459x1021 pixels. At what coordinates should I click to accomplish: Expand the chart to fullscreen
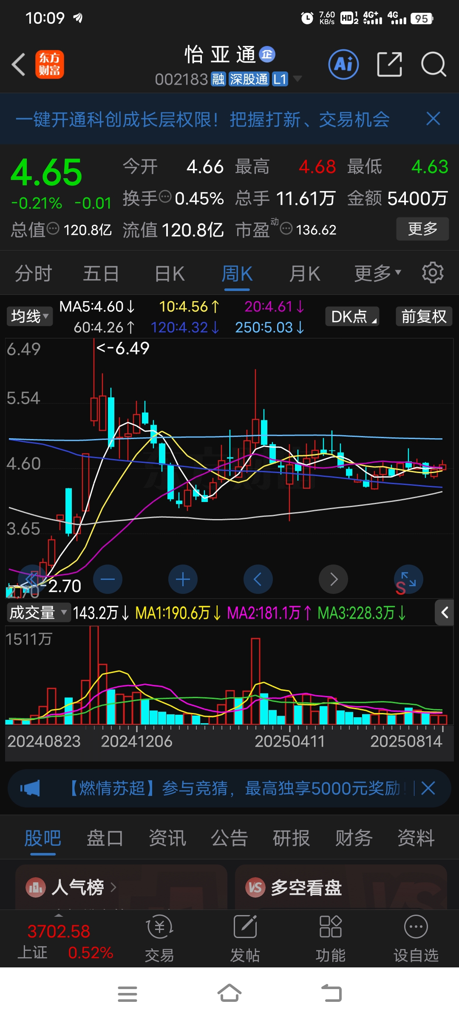(409, 579)
